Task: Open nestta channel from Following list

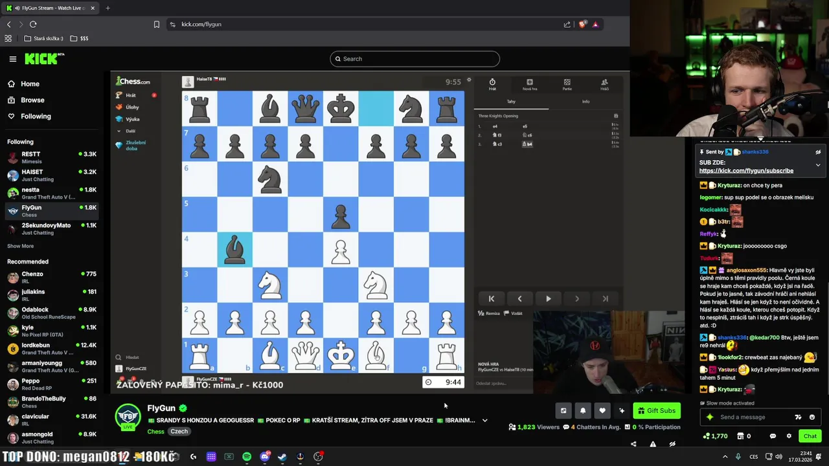Action: 52,193
